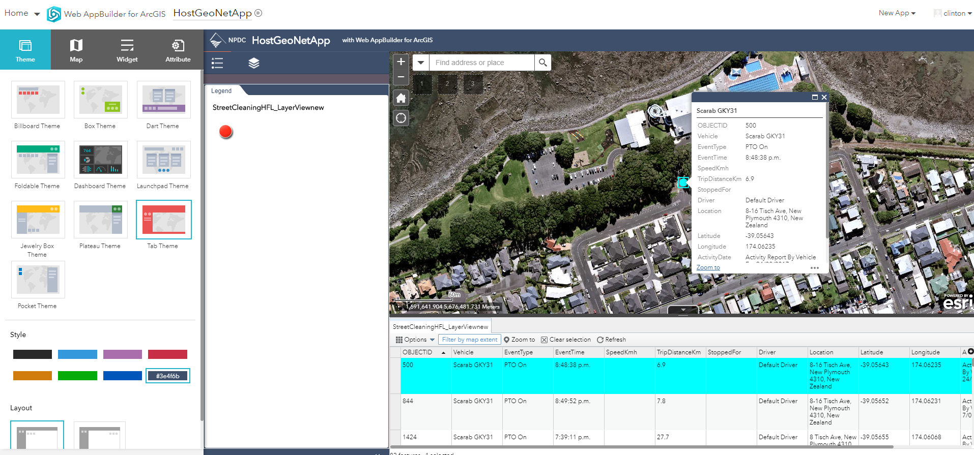Image resolution: width=974 pixels, height=455 pixels.
Task: Open the attribute table Options dropdown
Action: 415,340
